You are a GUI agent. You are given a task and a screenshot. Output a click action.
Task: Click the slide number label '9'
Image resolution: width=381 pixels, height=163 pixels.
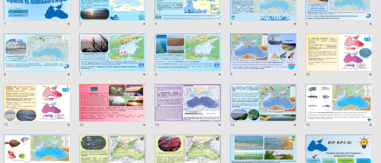[x=231, y=74]
